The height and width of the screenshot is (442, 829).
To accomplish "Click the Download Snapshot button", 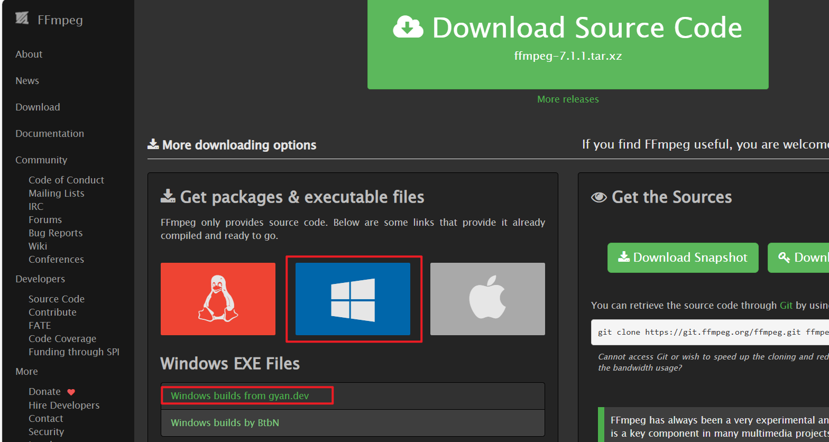I will (683, 258).
